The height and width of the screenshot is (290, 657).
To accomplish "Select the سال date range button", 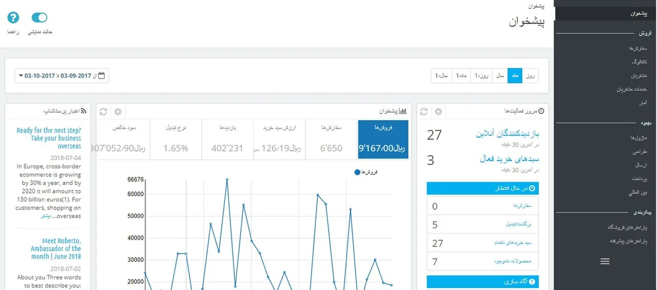I will (500, 75).
